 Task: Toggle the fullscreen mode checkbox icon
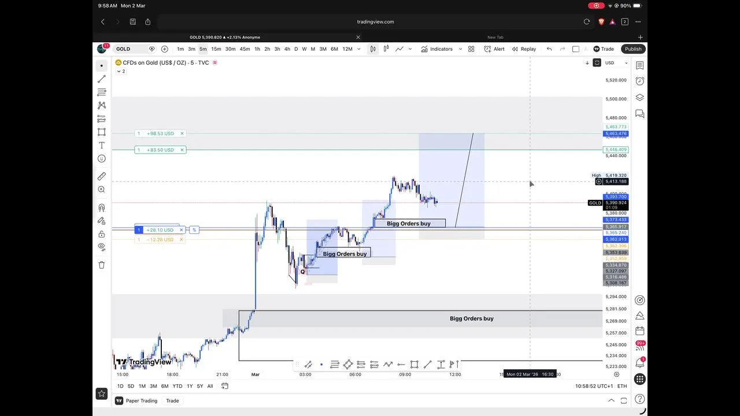point(576,49)
